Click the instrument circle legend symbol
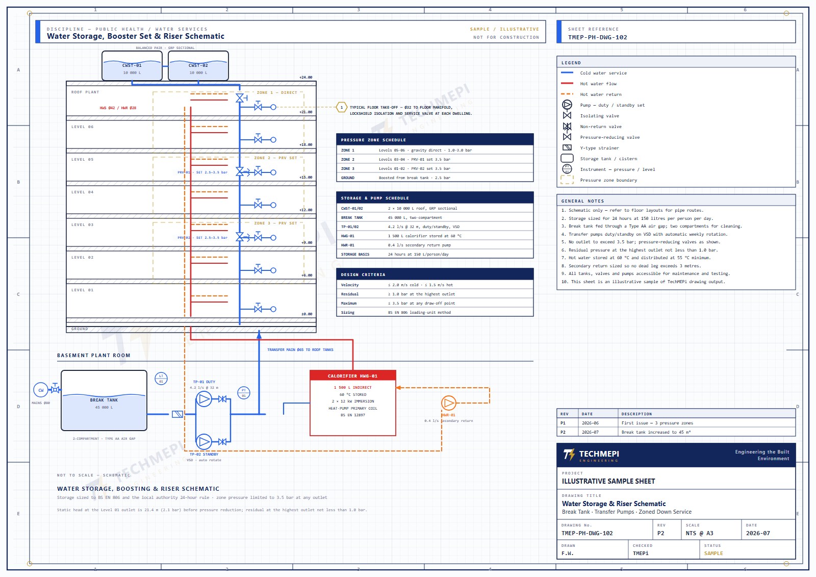 point(567,169)
